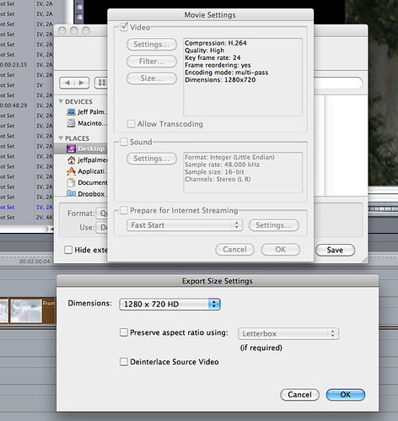Click the '2V, 4A' tracks cell

(x=44, y=218)
